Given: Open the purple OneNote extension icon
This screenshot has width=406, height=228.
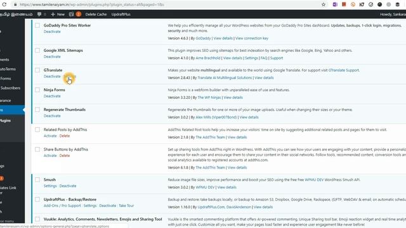Looking at the screenshot, I should (x=335, y=4).
